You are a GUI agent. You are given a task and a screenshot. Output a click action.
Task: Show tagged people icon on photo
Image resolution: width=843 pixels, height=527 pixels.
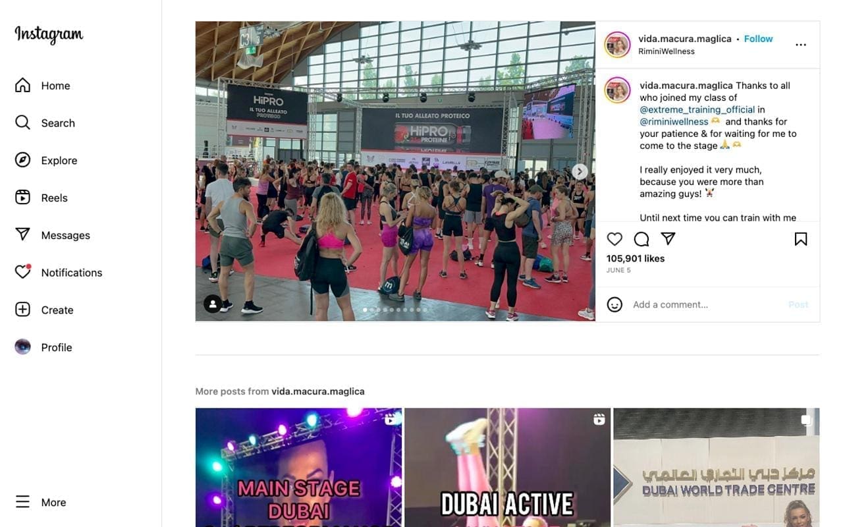213,304
